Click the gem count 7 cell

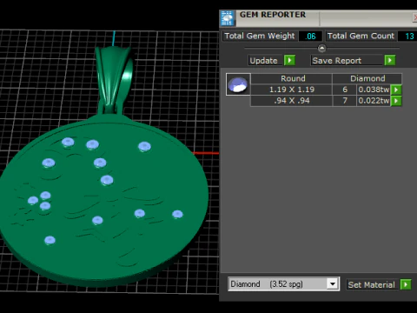(x=345, y=101)
